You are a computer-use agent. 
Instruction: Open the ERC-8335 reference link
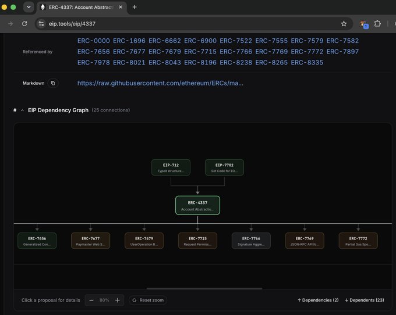307,63
